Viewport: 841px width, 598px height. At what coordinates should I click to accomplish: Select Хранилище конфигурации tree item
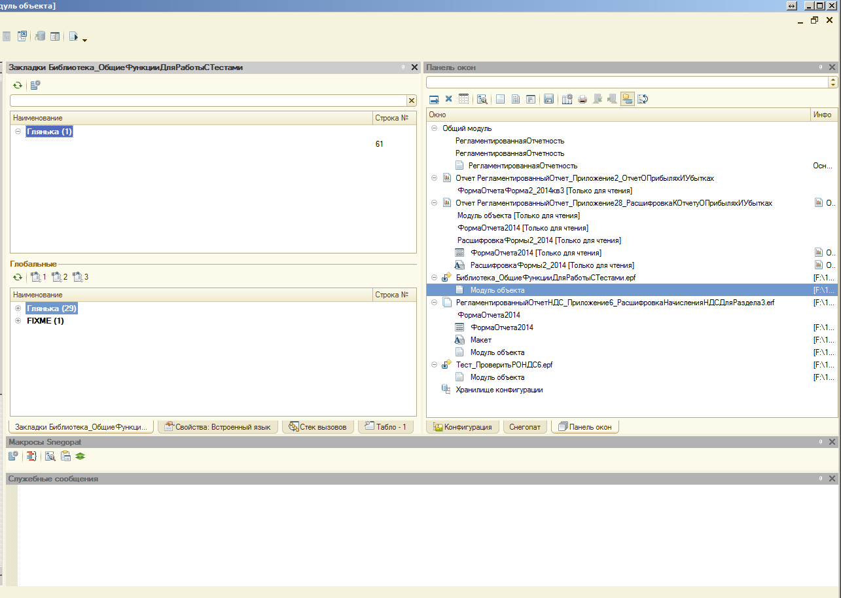499,390
